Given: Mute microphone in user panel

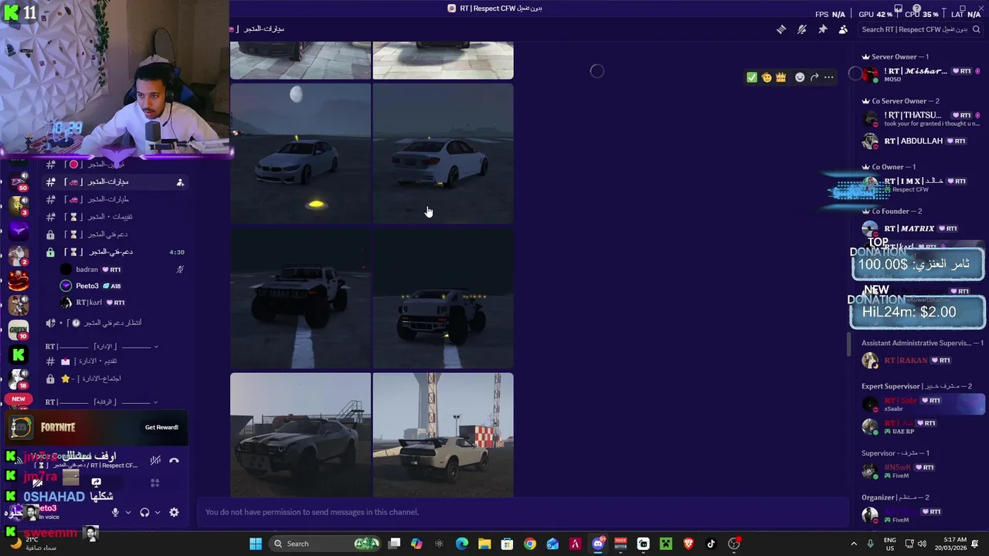Looking at the screenshot, I should 115,512.
